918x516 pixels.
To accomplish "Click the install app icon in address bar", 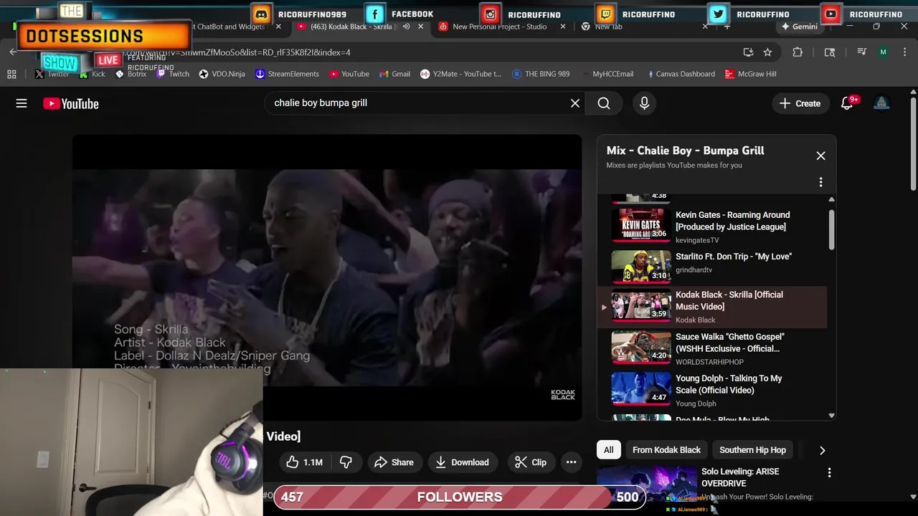I will 748,52.
